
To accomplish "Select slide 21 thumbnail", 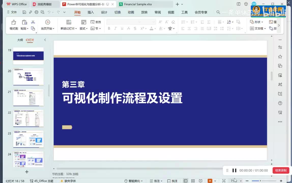I will click(x=28, y=98).
